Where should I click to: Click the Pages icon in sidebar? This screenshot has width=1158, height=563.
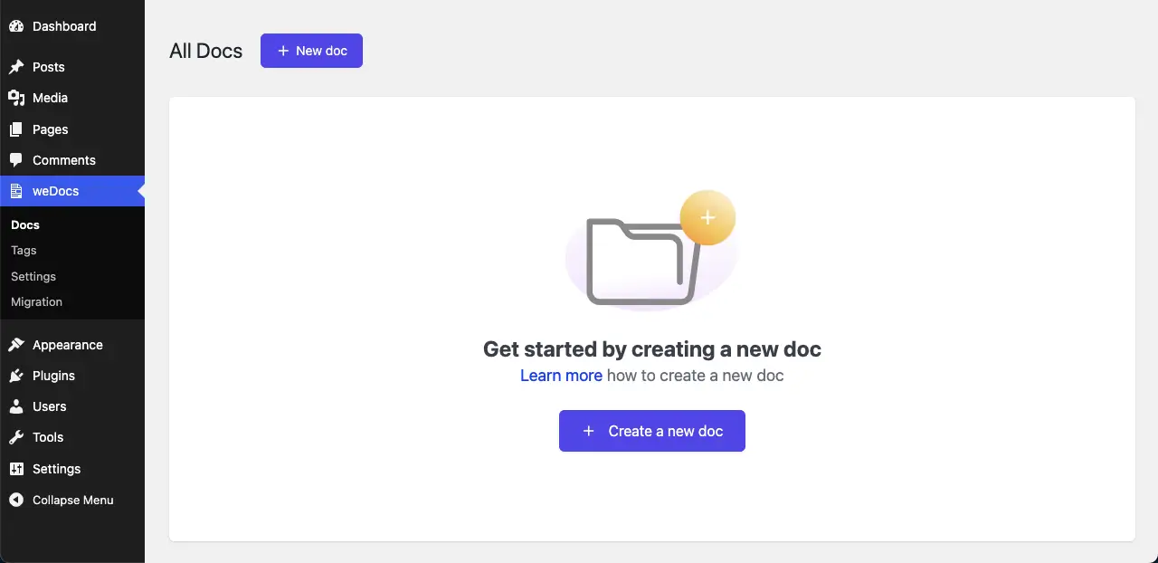16,129
